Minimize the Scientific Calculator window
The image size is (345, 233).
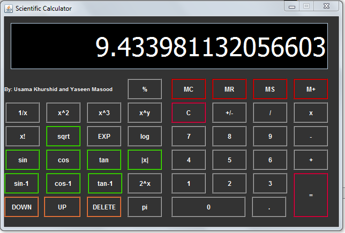(292, 6)
